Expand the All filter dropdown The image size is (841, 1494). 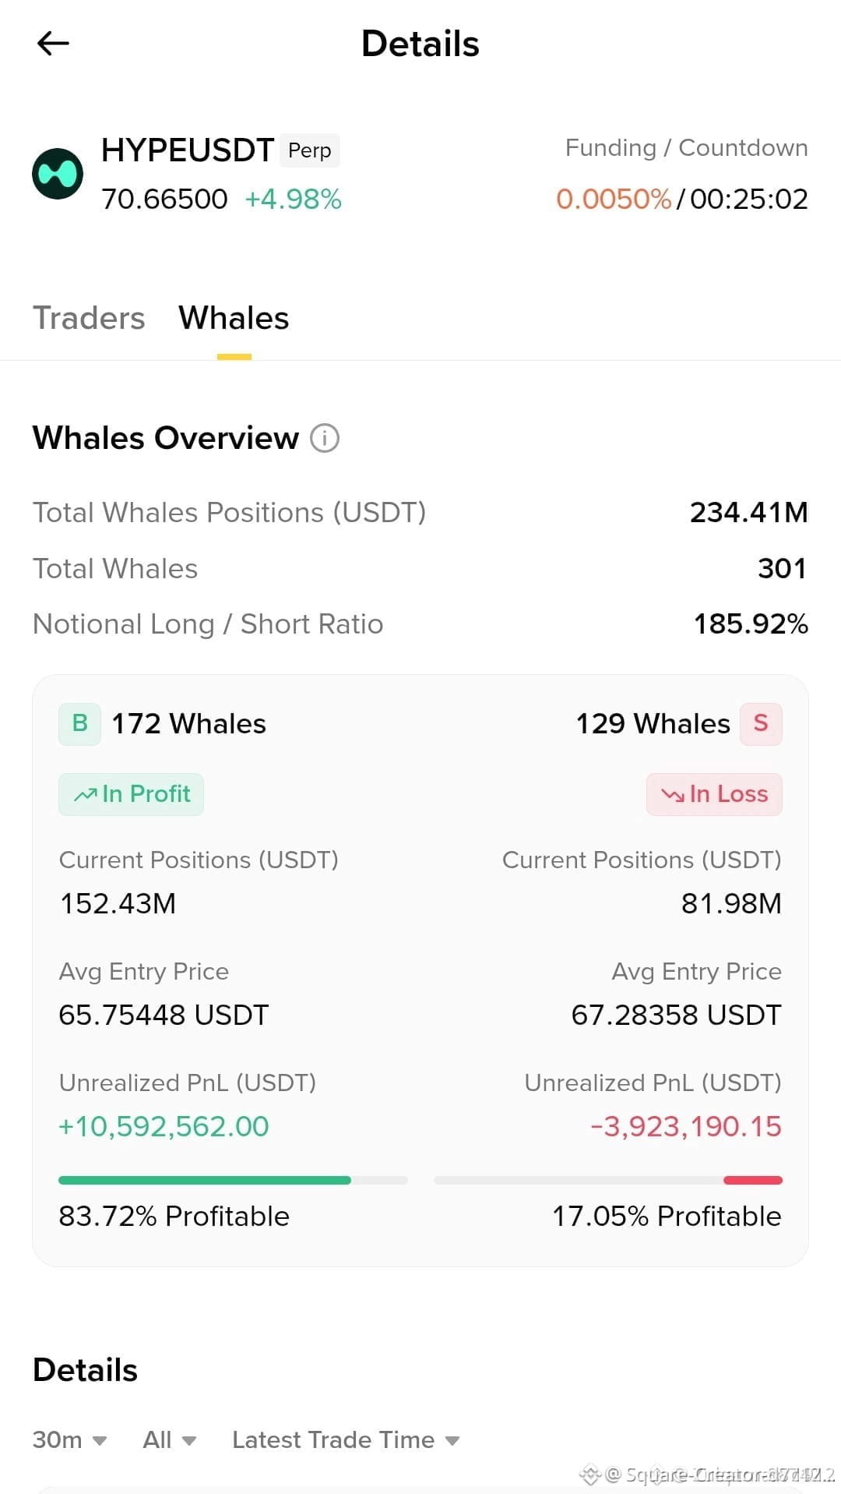tap(169, 1439)
